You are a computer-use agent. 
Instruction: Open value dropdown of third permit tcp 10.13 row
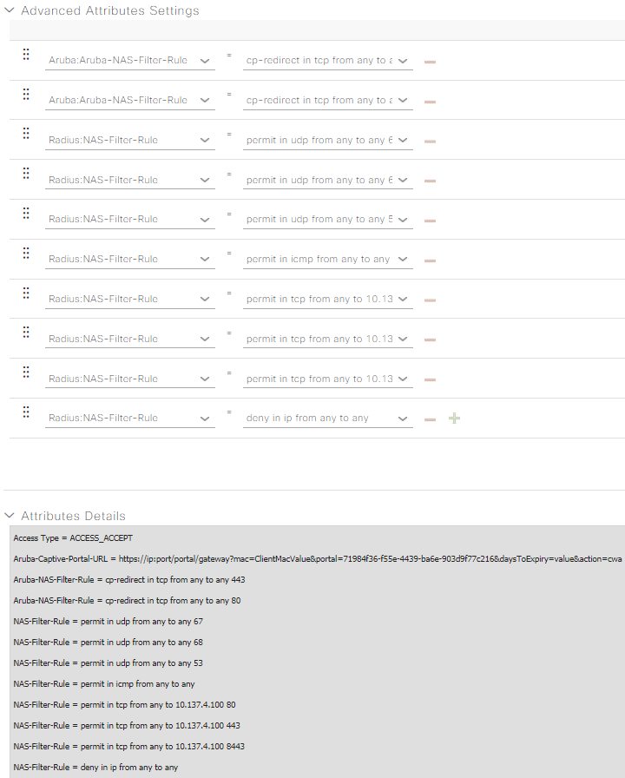tap(328, 379)
